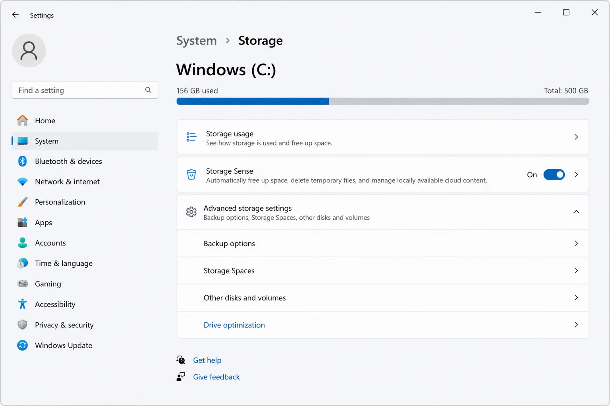Open the user profile avatar
This screenshot has height=406, width=610.
click(29, 51)
